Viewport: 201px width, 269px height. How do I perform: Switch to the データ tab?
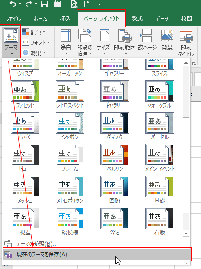[x=162, y=18]
